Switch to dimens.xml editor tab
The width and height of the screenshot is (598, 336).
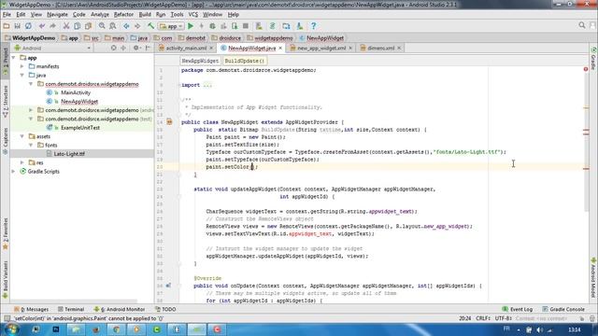pyautogui.click(x=380, y=48)
